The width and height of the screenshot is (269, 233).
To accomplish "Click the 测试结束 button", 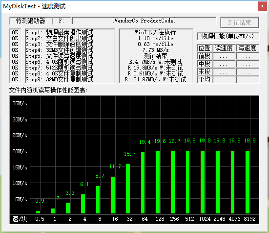I will coord(240,23).
